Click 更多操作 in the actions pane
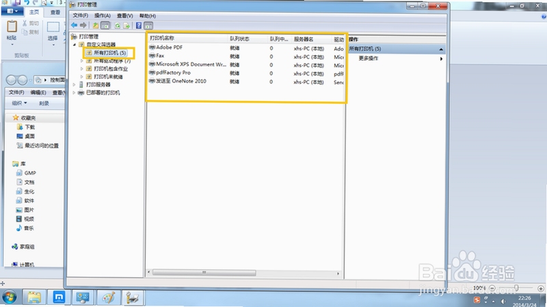 click(368, 58)
